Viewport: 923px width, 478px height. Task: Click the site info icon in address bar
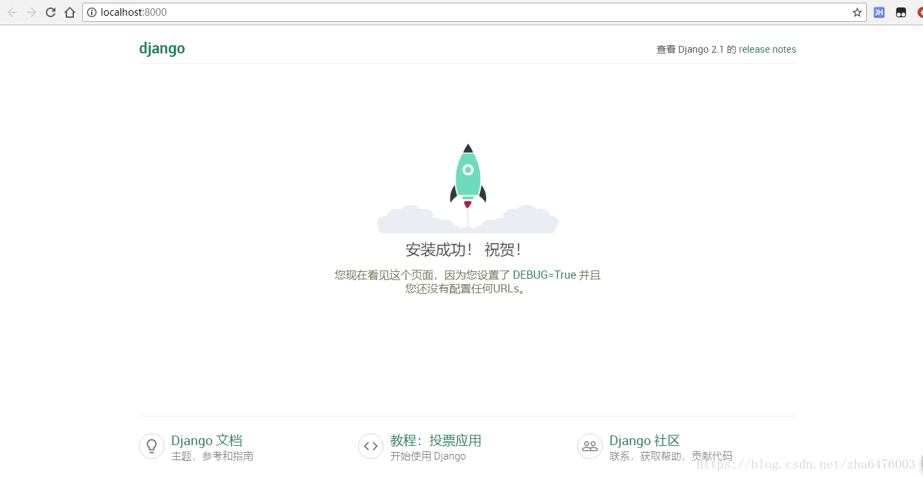pos(92,12)
